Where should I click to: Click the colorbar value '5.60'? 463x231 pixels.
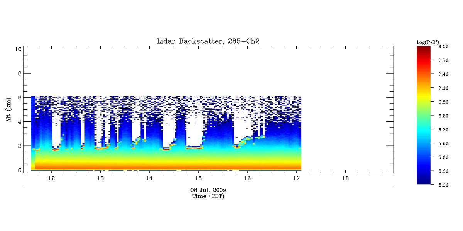click(444, 157)
